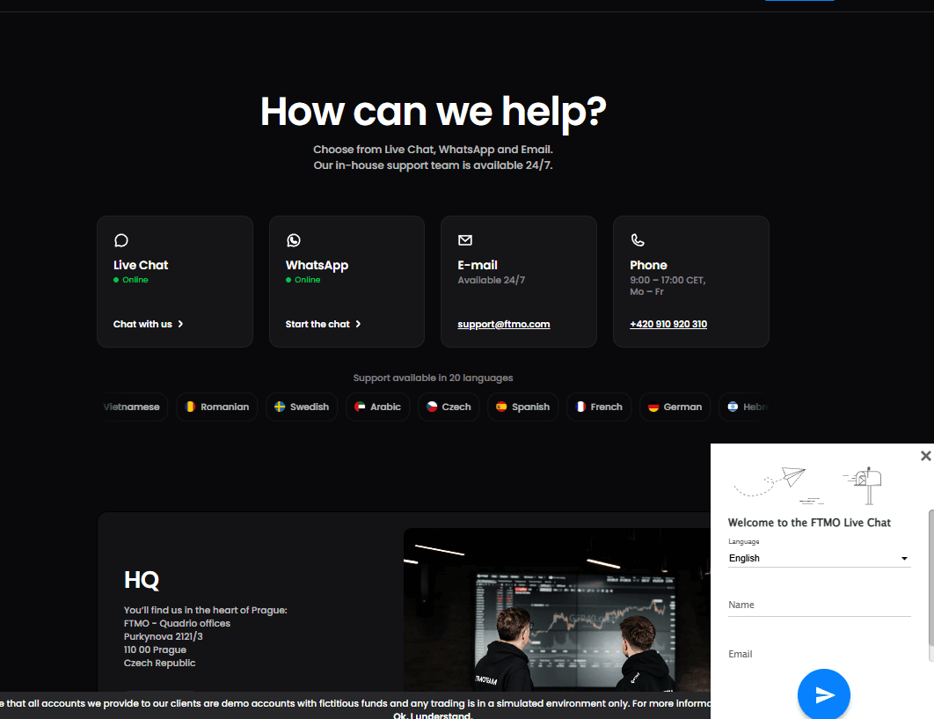Click the WhatsApp logo icon
The image size is (934, 719).
[x=294, y=240]
